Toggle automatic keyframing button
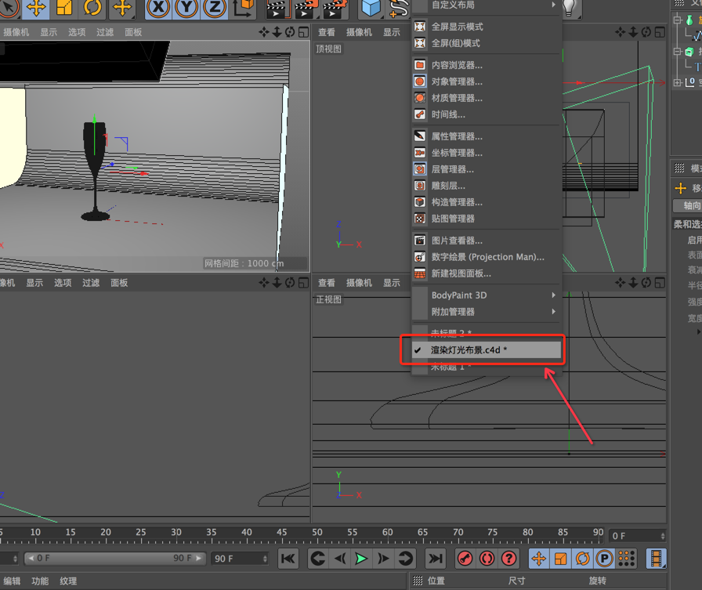 pyautogui.click(x=487, y=559)
